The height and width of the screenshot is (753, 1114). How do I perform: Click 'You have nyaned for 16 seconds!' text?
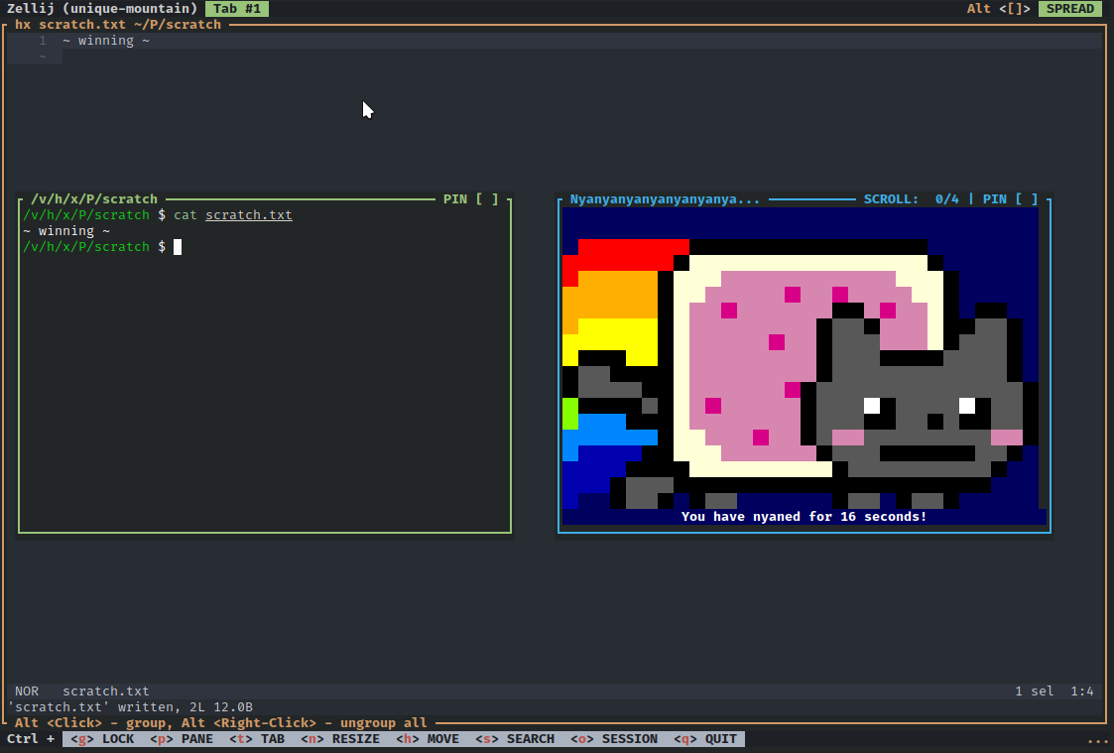tap(804, 517)
